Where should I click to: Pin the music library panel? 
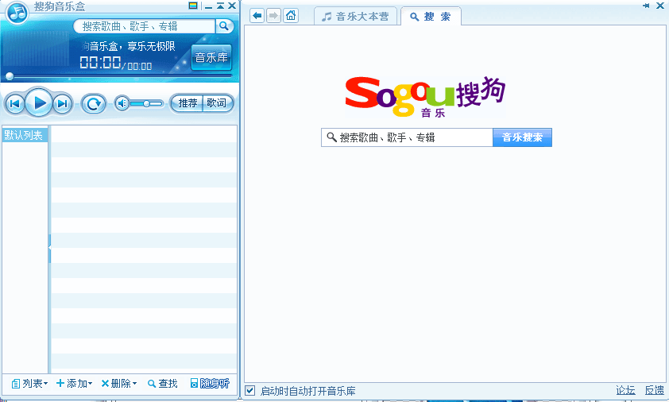tap(647, 6)
